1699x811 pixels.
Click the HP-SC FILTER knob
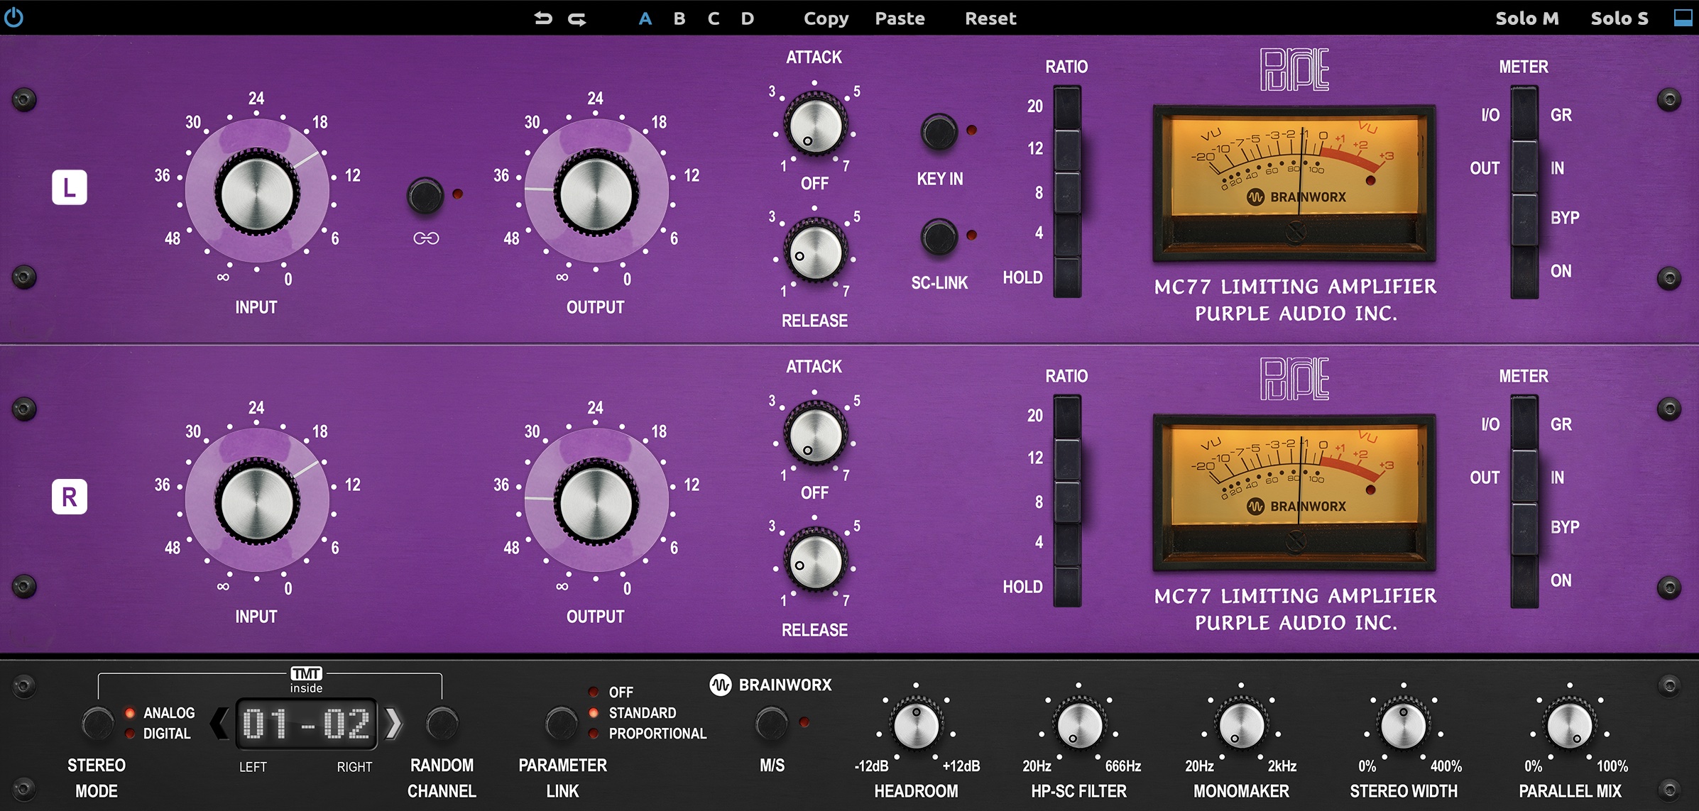1079,725
